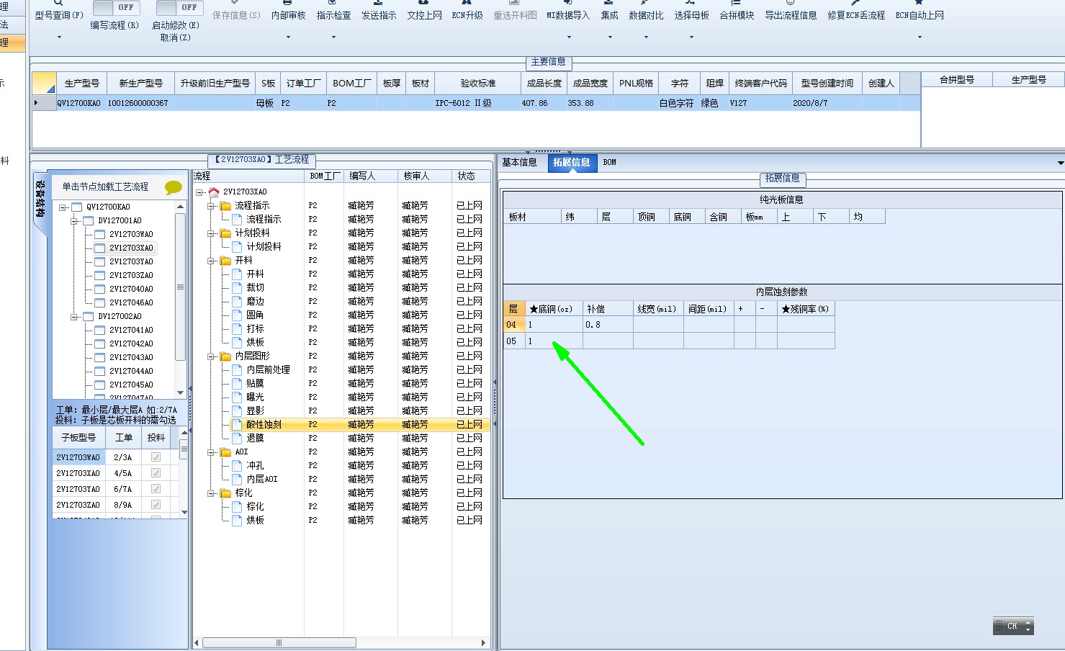
Task: Switch to the 基本信息 tab
Action: (x=520, y=162)
